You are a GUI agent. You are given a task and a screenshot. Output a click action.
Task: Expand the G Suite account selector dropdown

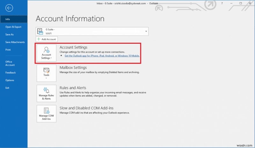(x=146, y=31)
